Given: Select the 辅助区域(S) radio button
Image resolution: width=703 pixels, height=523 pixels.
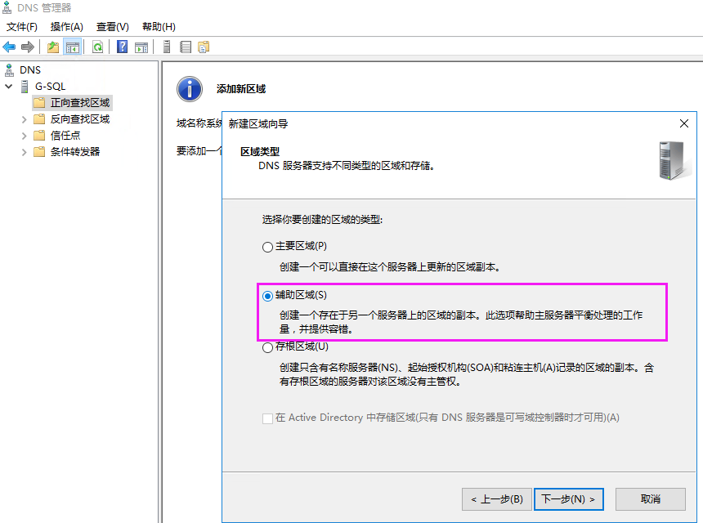Looking at the screenshot, I should [x=267, y=296].
